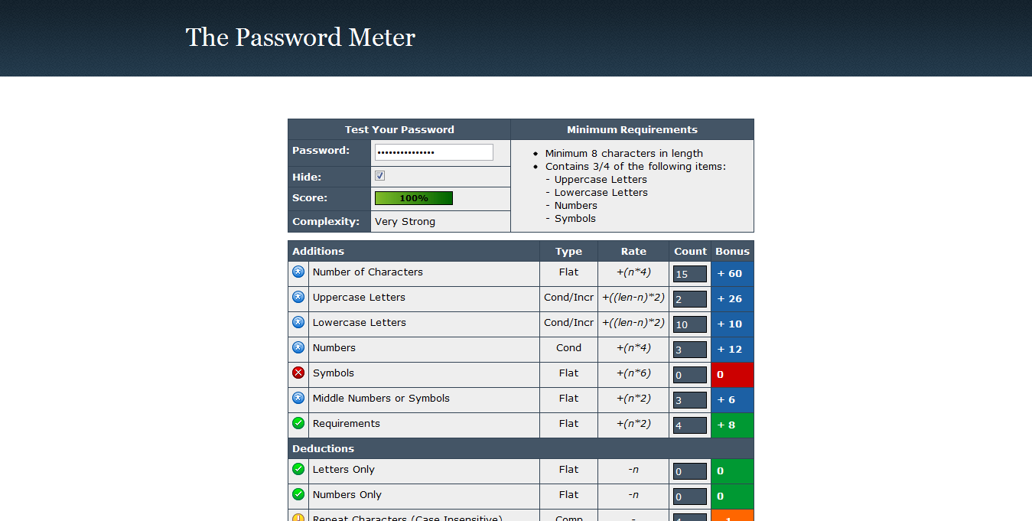The height and width of the screenshot is (521, 1032).
Task: Click the red Symbols bonus cell
Action: [732, 375]
